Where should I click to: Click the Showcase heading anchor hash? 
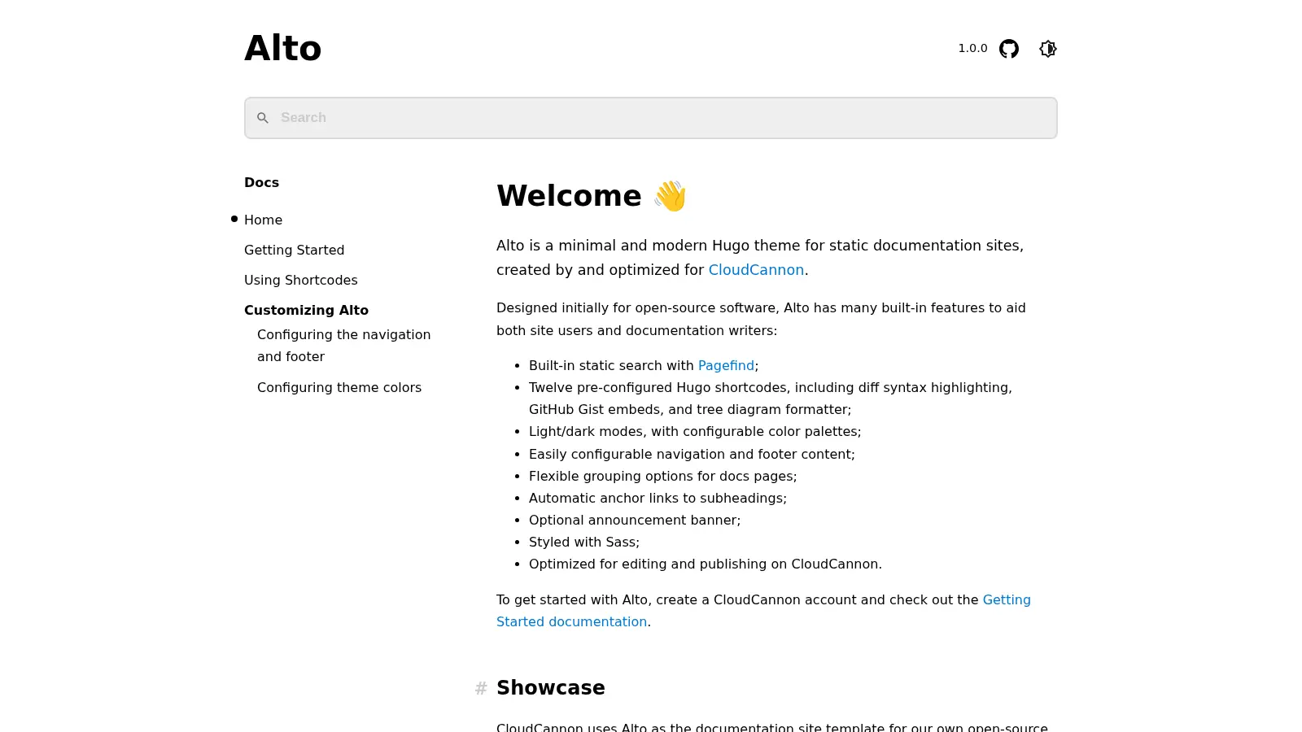(481, 688)
